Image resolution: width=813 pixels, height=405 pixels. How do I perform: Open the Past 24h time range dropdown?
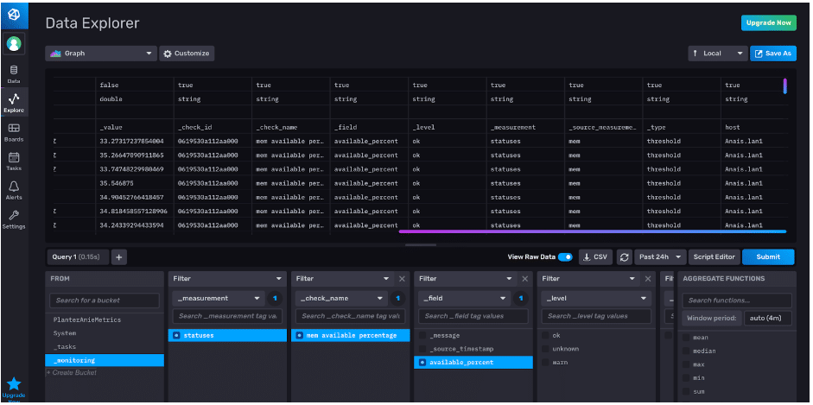(660, 256)
